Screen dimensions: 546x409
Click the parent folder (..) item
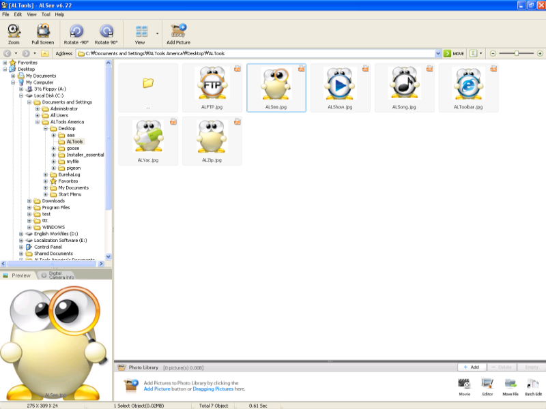coord(148,88)
